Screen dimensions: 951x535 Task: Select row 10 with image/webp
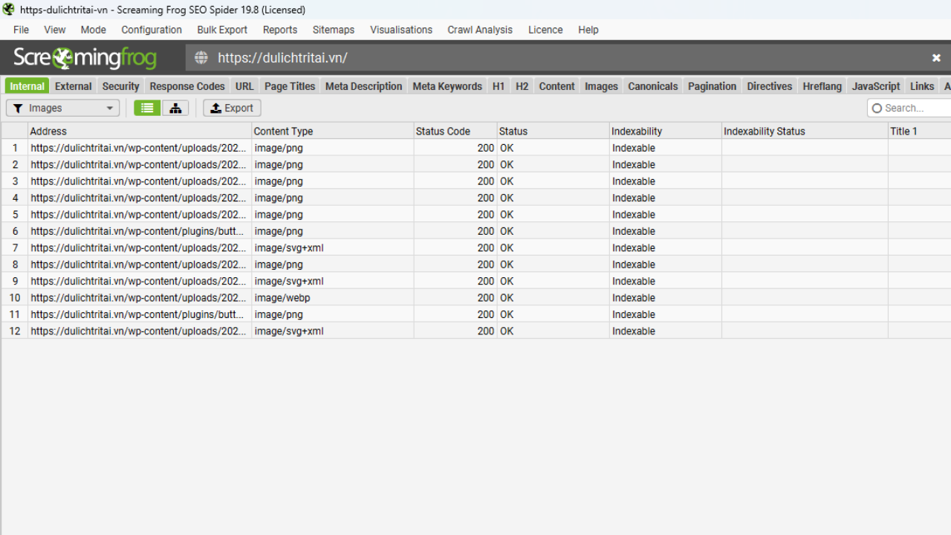pyautogui.click(x=138, y=298)
